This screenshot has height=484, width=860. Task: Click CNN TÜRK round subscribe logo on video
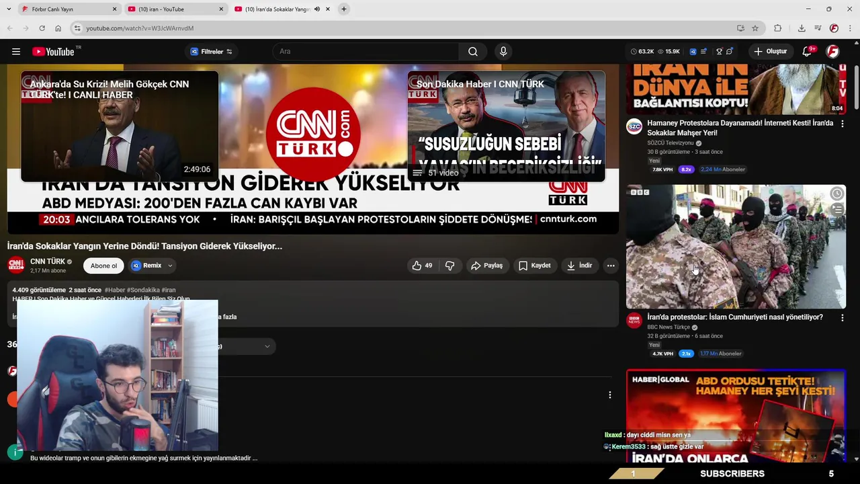(x=313, y=133)
